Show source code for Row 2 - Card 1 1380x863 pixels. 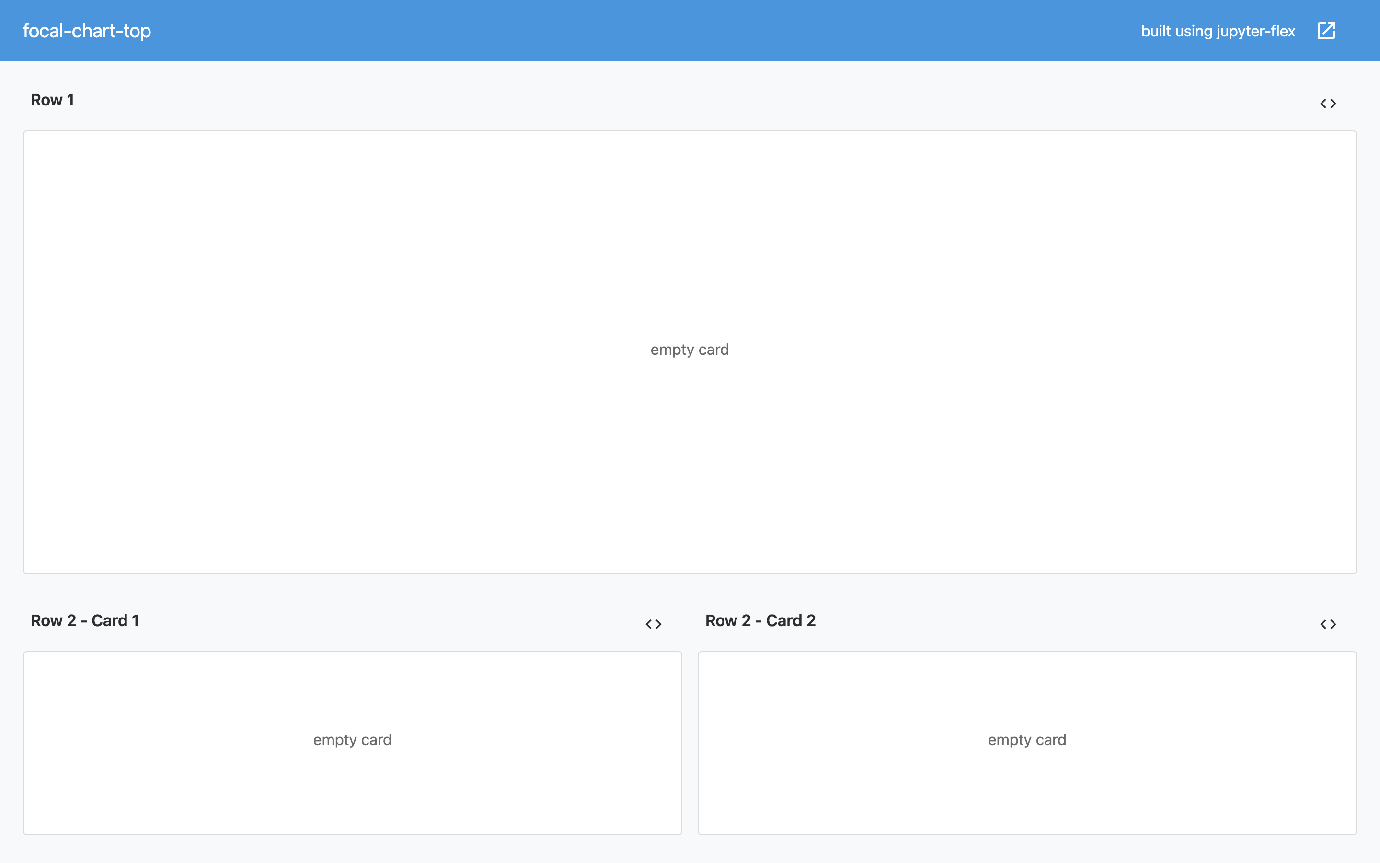click(653, 624)
